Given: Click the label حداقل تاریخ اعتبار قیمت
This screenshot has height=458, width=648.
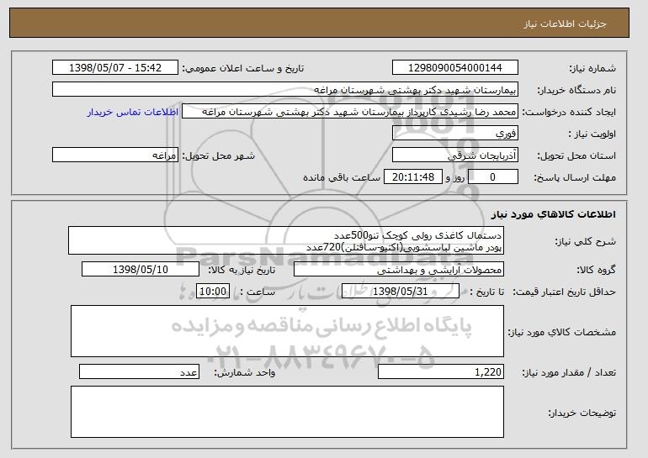Looking at the screenshot, I should point(565,292).
